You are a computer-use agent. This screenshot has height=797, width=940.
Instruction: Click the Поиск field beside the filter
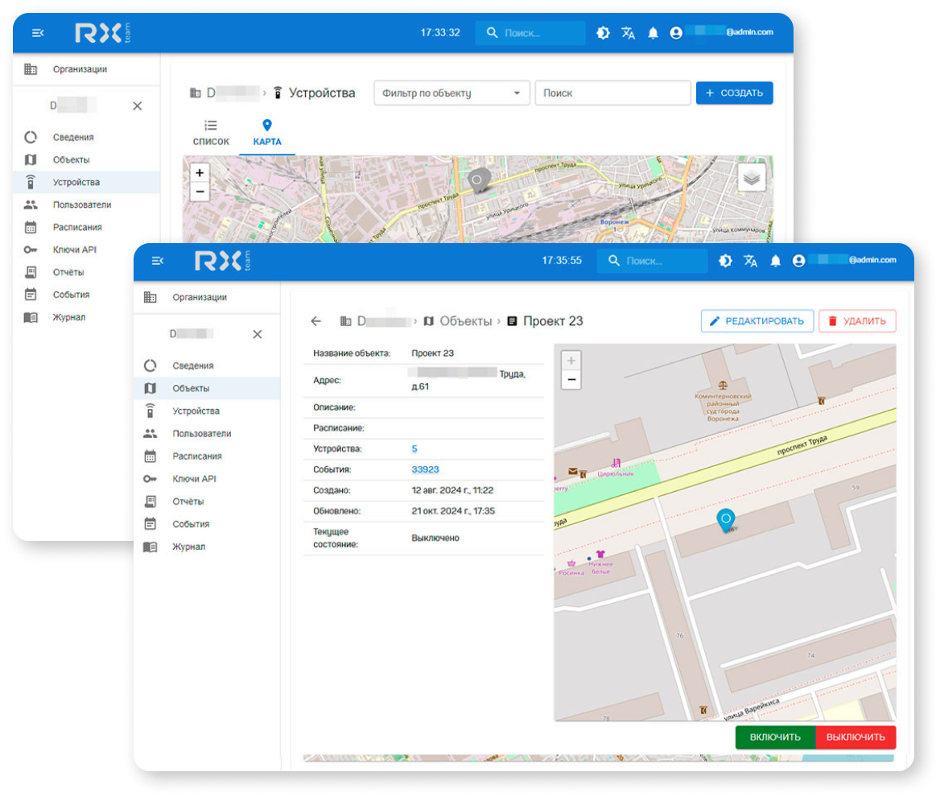pyautogui.click(x=612, y=93)
